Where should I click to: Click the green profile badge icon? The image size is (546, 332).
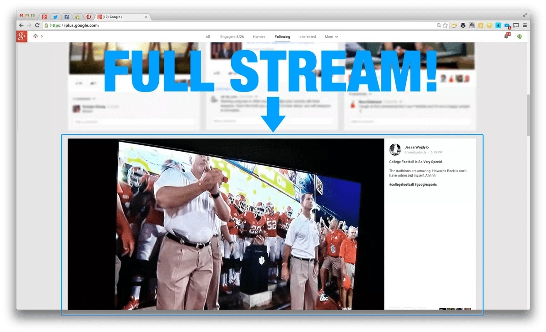coord(519,36)
